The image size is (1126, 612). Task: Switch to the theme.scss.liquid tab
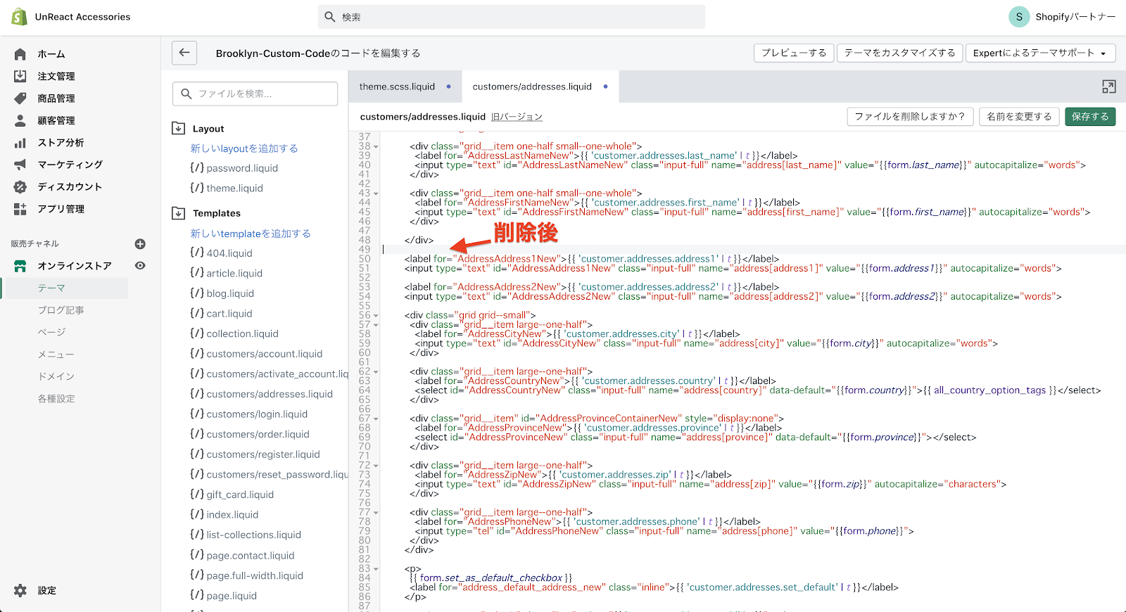(x=397, y=87)
